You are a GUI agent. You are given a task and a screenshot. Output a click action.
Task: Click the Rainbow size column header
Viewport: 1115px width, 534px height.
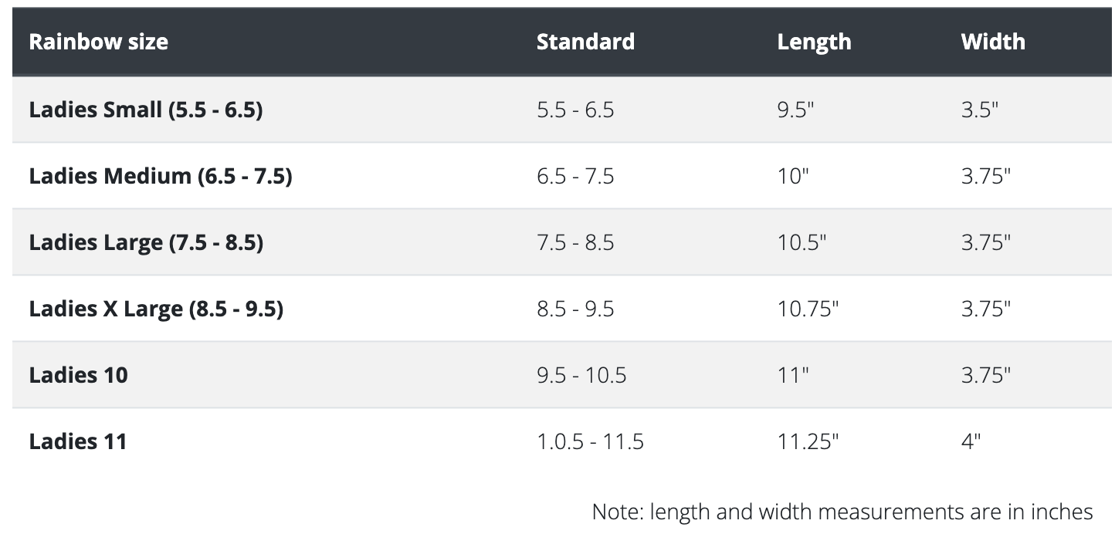(x=98, y=42)
